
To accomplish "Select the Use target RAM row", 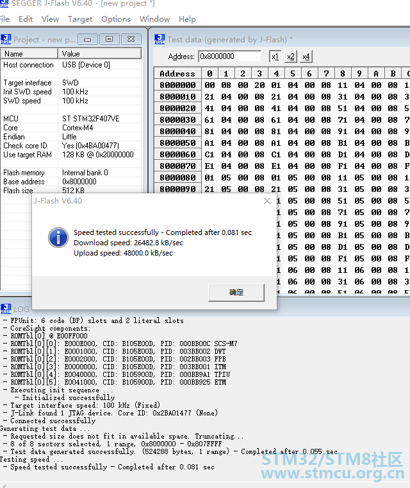I will coord(71,155).
